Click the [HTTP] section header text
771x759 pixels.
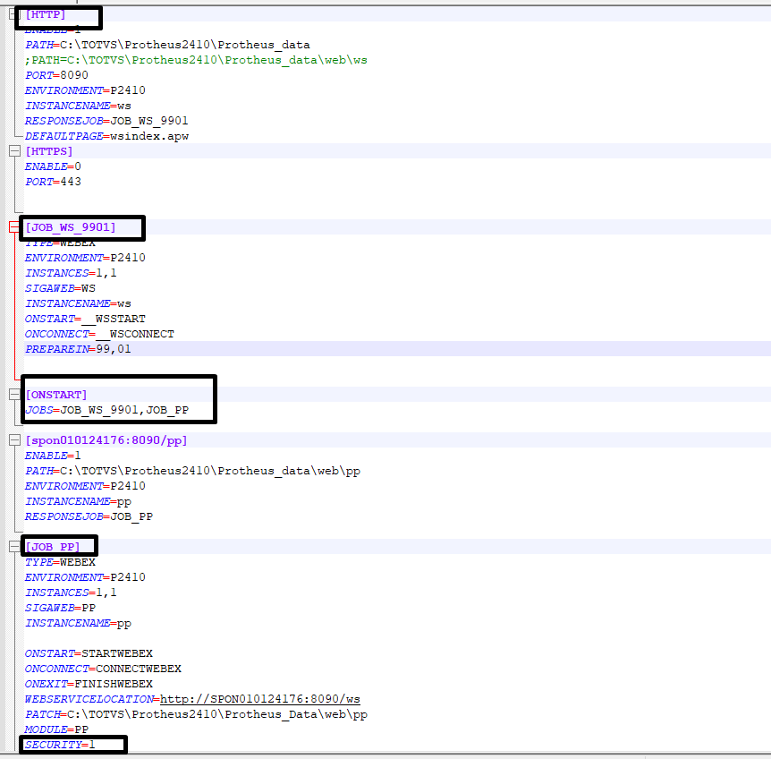[x=46, y=14]
